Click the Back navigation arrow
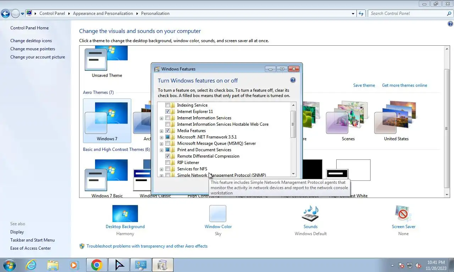Viewport: 454px width, 272px height. (5, 13)
